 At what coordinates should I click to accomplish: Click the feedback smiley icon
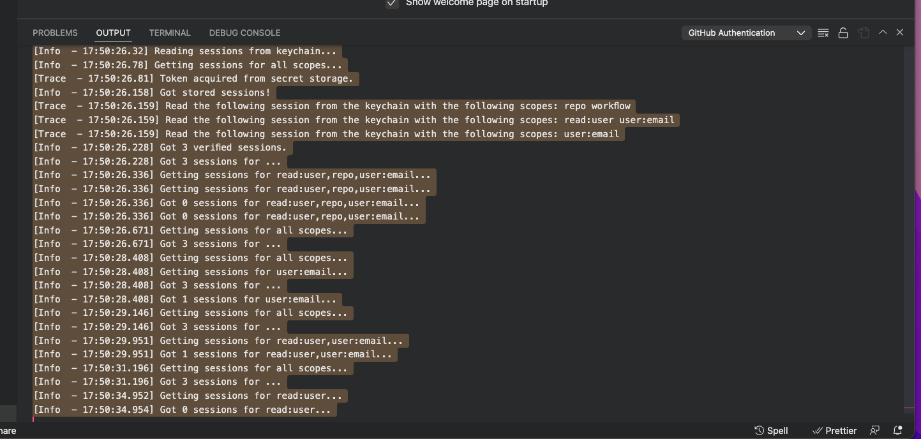coord(874,430)
